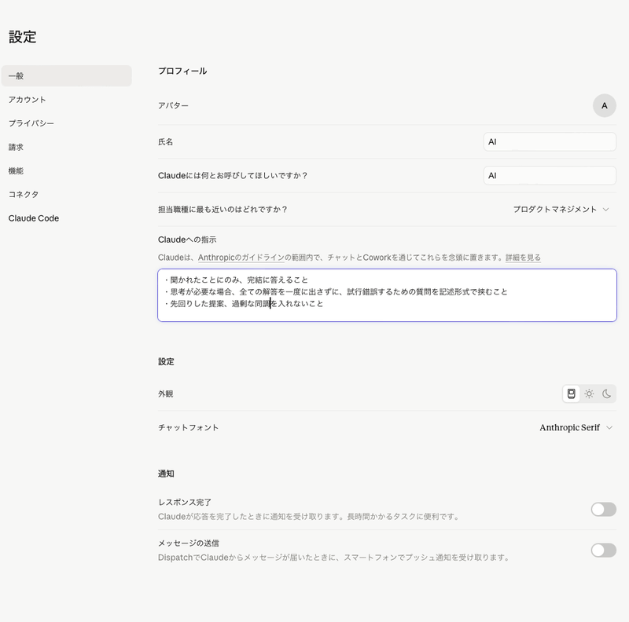Click the instruction line starting 思考が必要な場合
The width and height of the screenshot is (629, 622).
tap(335, 291)
